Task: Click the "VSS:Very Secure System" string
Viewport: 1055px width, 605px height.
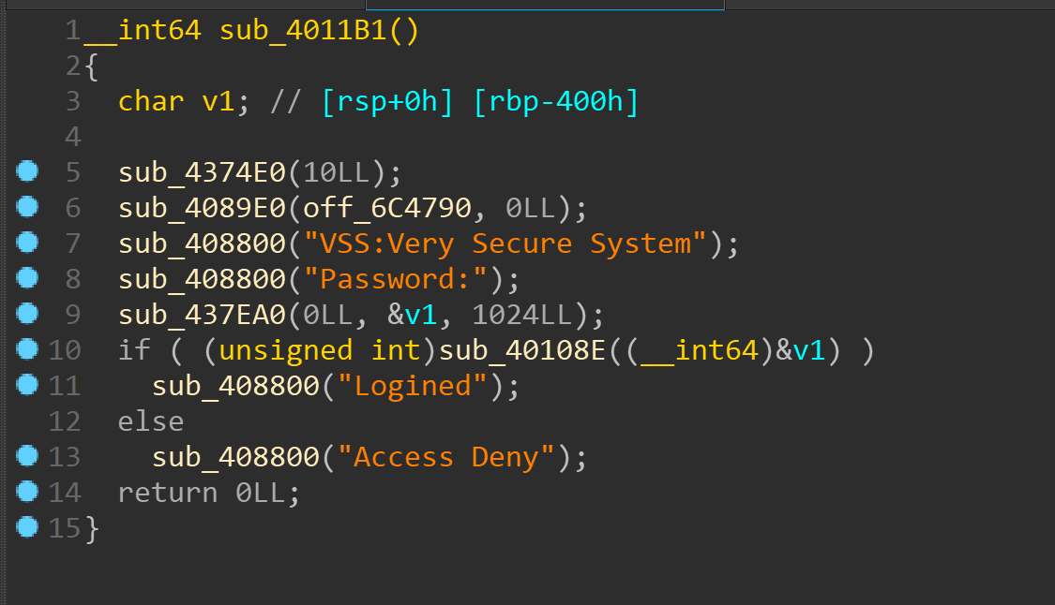Action: (505, 243)
